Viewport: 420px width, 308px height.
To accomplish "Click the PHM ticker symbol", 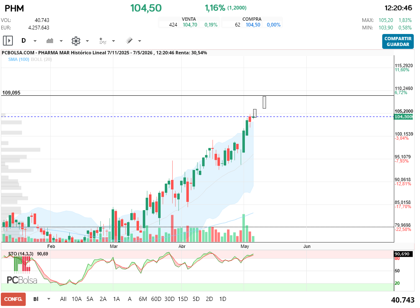I will click(15, 8).
